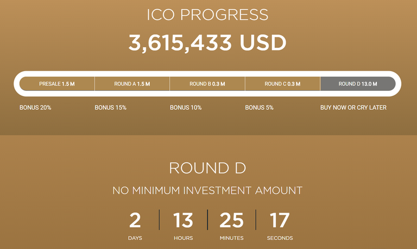Click the ROUND B 0.3 M segment

pyautogui.click(x=207, y=84)
